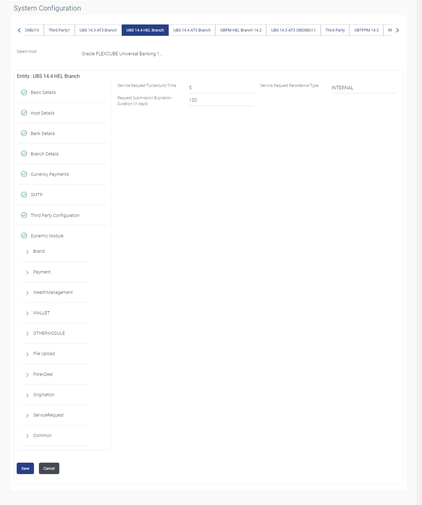Screen dimensions: 422x505
Task: Click Oracle FLEXCUBE Universal Banking host value
Action: (x=122, y=54)
